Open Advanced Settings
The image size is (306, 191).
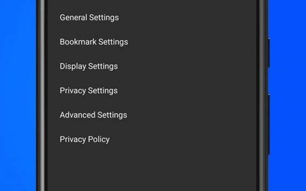[x=93, y=115]
